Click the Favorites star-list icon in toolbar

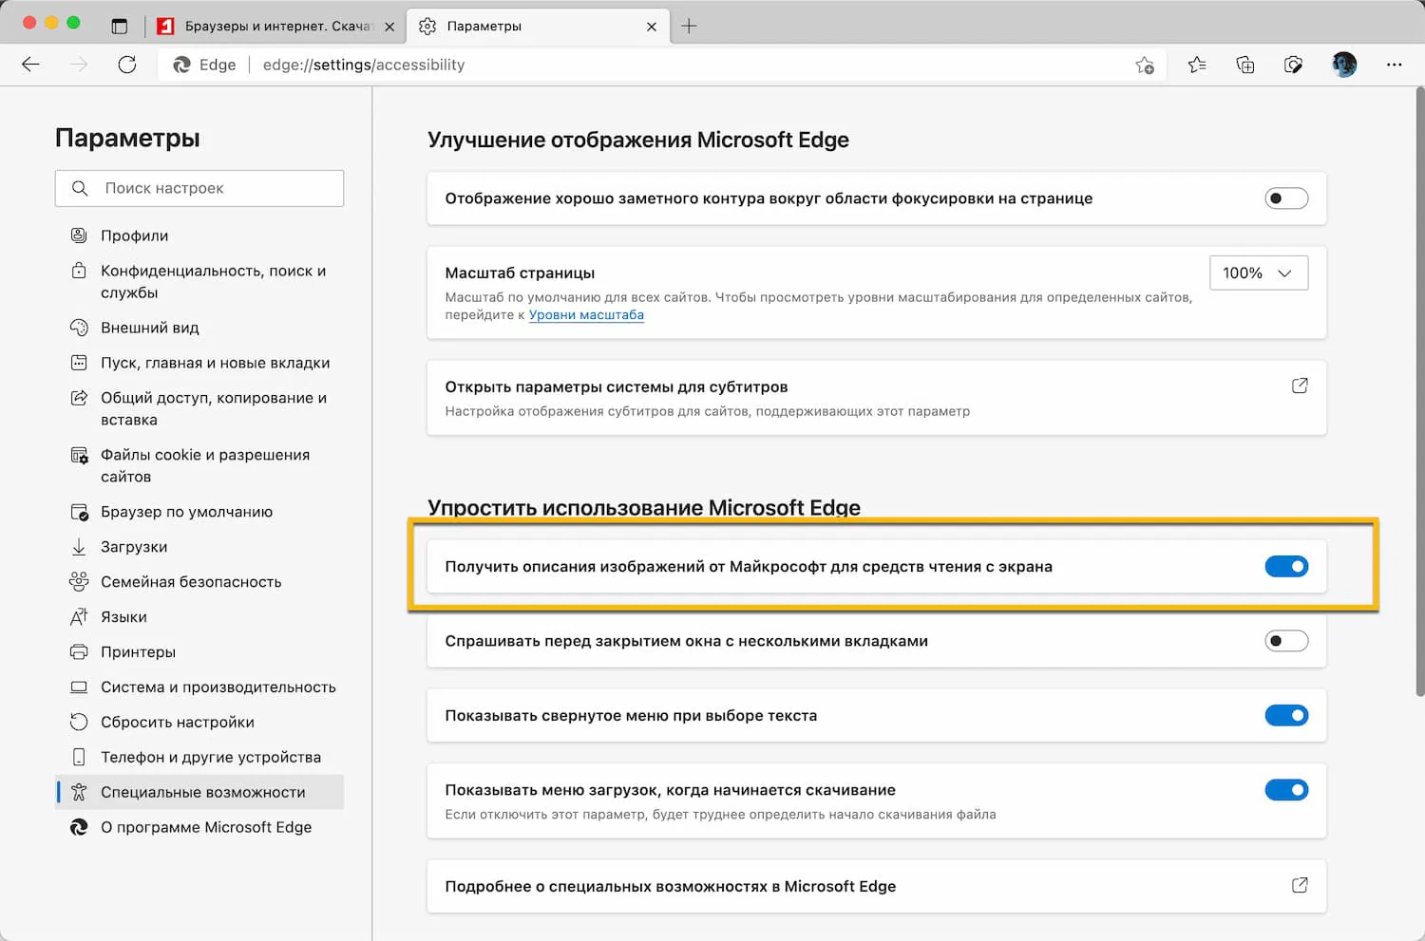[x=1197, y=65]
